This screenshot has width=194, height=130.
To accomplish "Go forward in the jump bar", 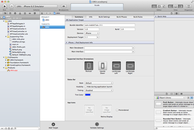I will (50, 13).
